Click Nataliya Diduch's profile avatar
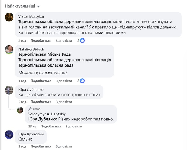 click(x=9, y=50)
